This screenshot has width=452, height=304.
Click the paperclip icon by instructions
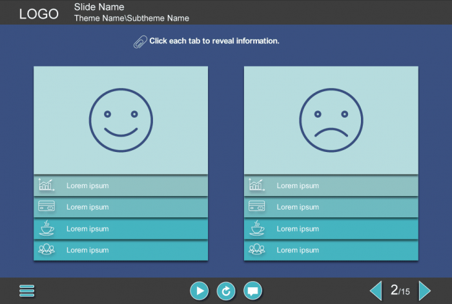[x=140, y=42]
